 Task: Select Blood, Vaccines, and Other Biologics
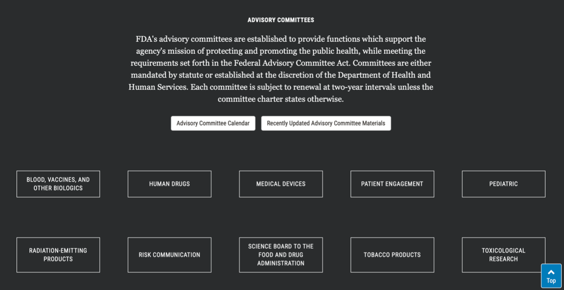point(58,184)
